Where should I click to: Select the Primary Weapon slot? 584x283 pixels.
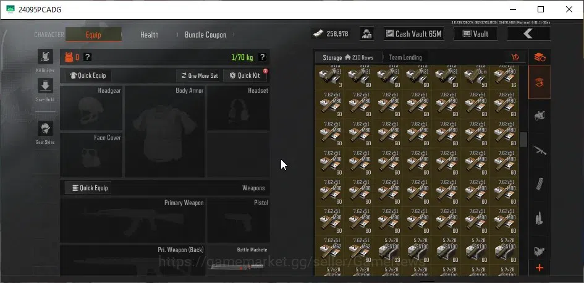click(x=133, y=221)
